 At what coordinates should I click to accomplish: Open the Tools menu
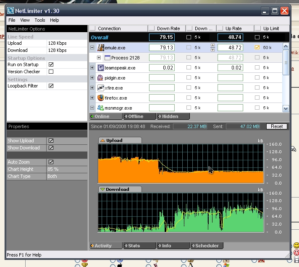(x=40, y=20)
